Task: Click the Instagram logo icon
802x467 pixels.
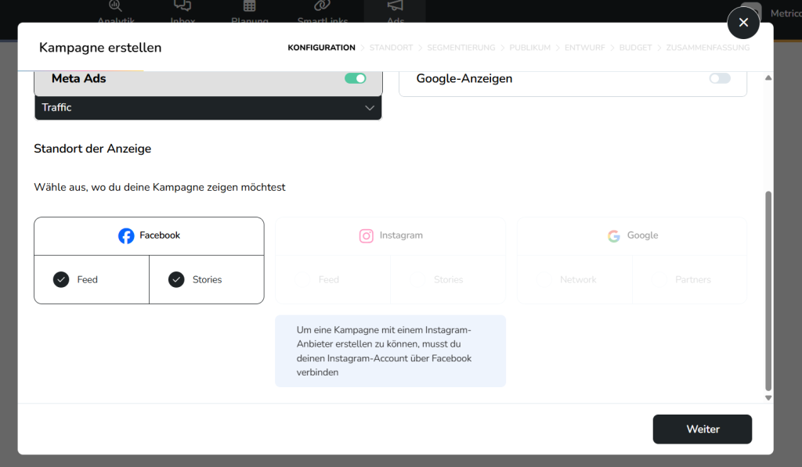Action: (x=367, y=235)
